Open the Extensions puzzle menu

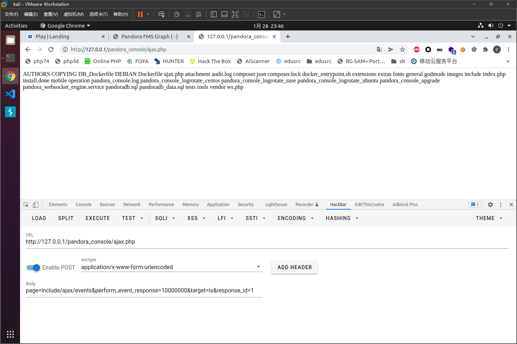[485, 49]
